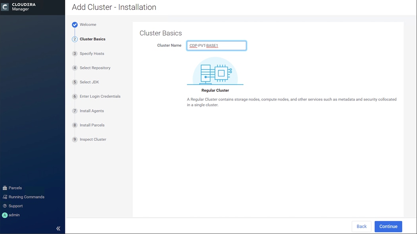Click the Welcome completed checkmark icon
The height and width of the screenshot is (234, 417).
coord(75,25)
